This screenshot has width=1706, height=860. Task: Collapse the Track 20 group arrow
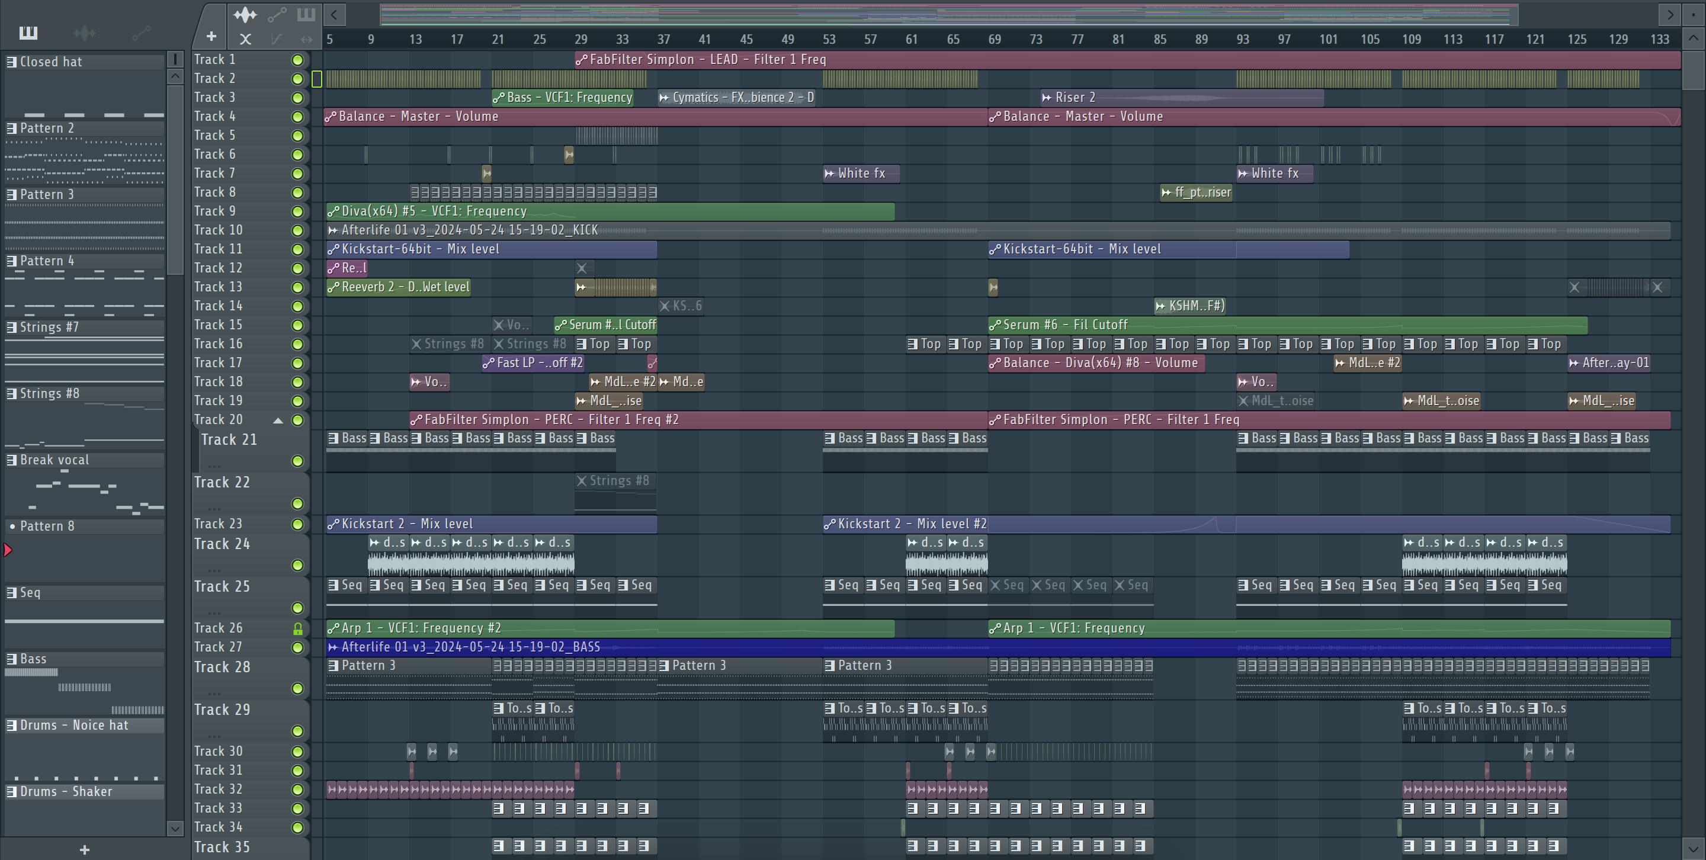(x=278, y=421)
